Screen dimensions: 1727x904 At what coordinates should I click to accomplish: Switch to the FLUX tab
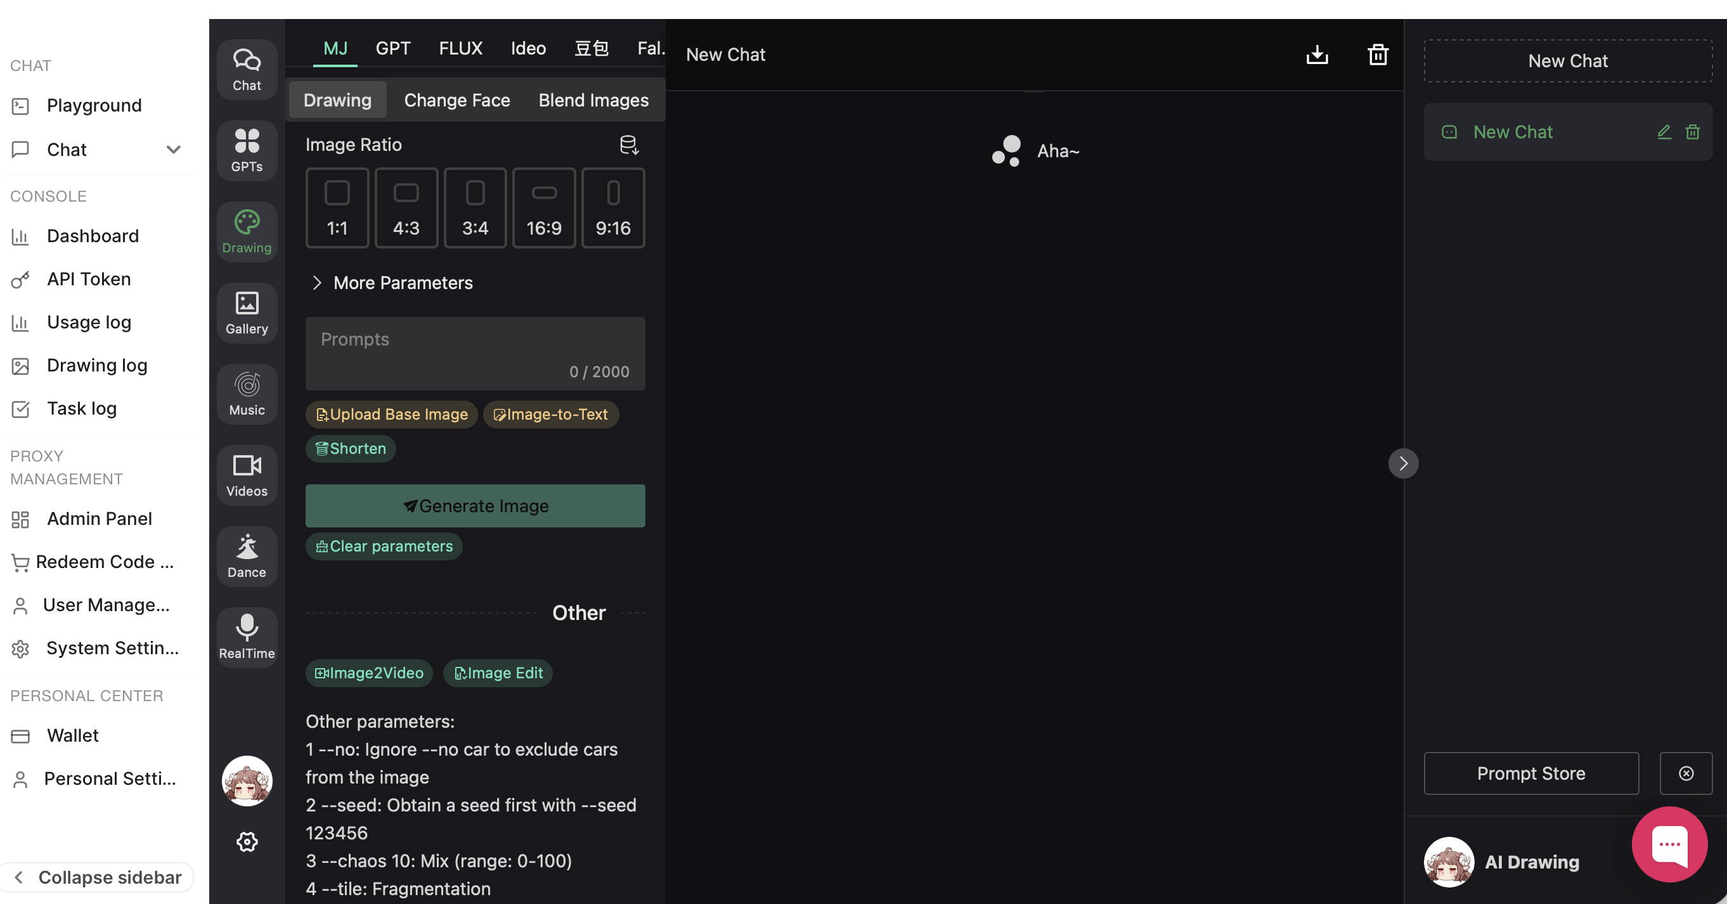460,48
